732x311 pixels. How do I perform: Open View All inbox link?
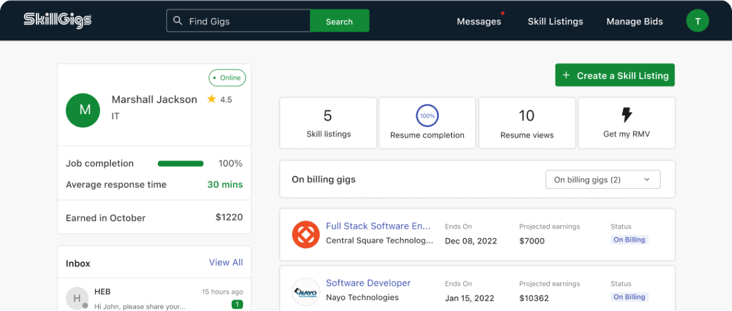(226, 262)
